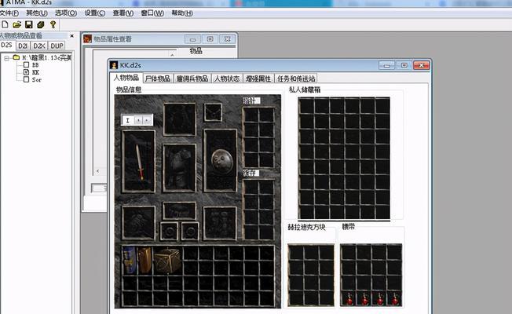
Task: Select first red potion in belt
Action: [349, 298]
